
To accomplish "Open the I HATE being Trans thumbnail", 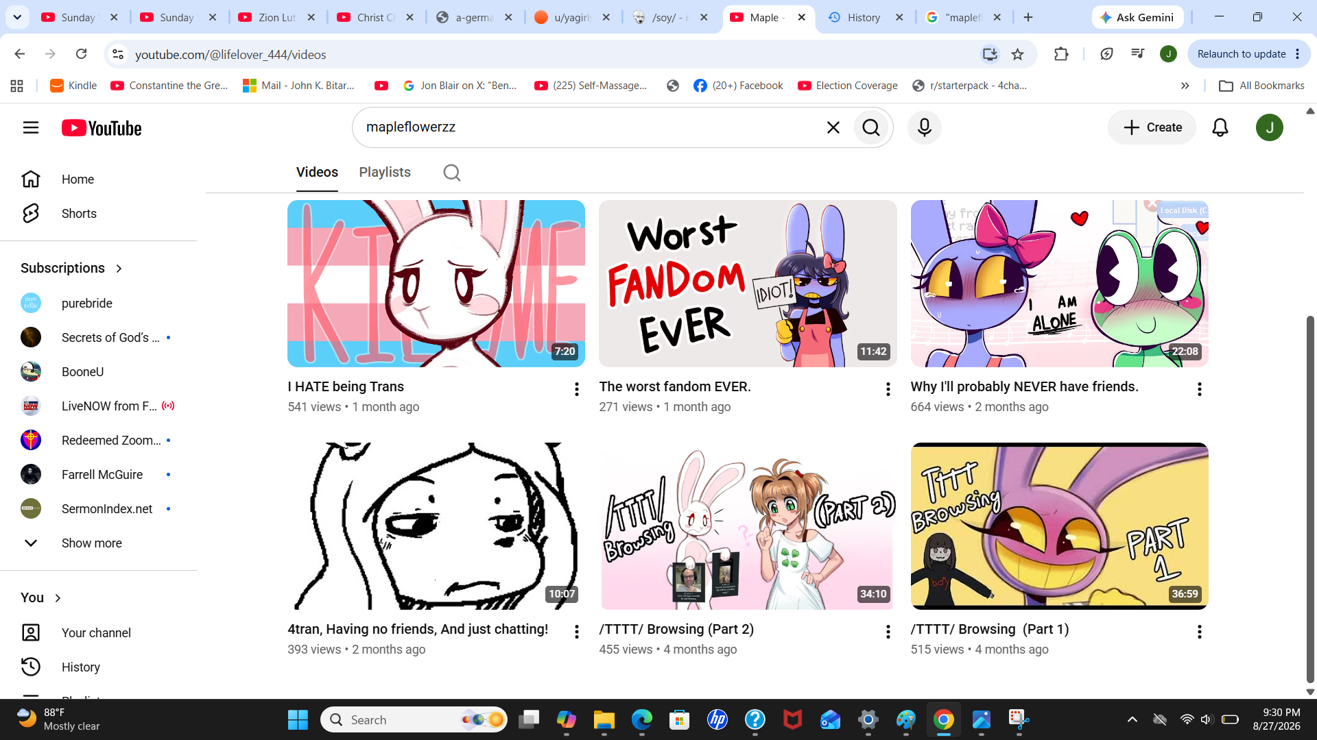I will (x=436, y=284).
